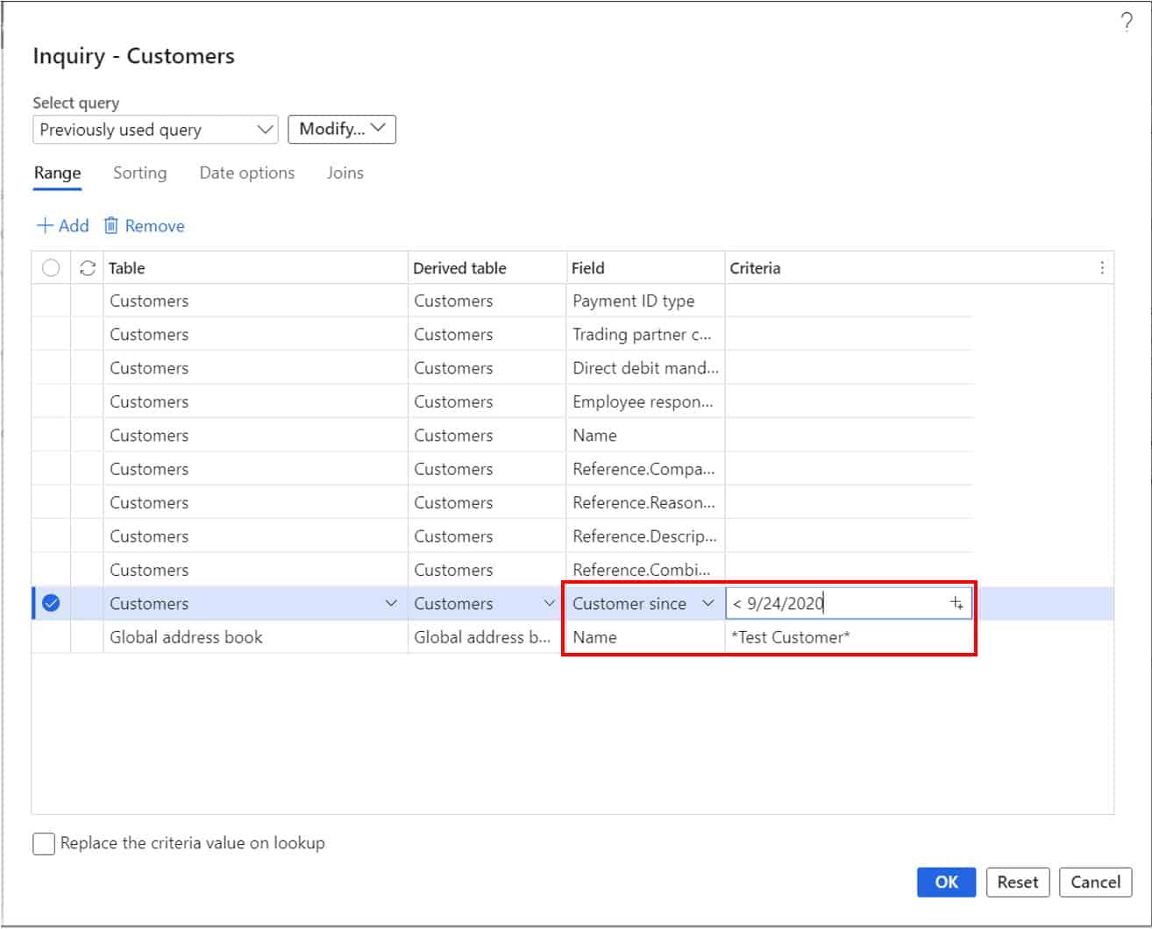Deselect the Customer since criteria row
This screenshot has height=929, width=1152.
click(51, 603)
